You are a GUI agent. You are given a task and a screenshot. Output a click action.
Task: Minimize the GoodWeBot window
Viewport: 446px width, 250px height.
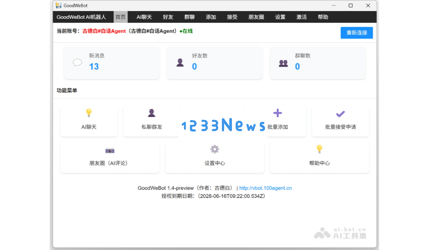tap(333, 6)
